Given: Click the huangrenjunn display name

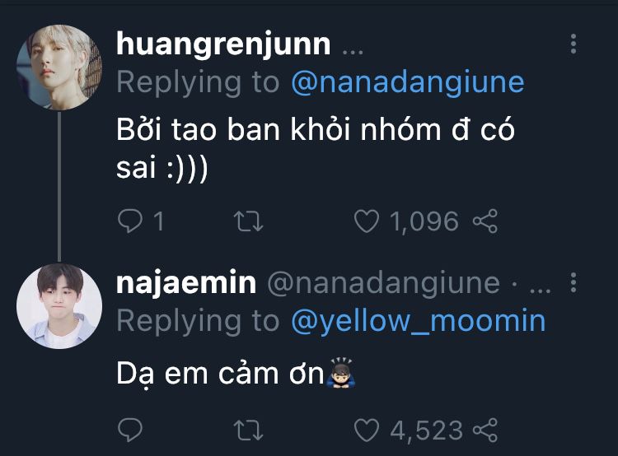Looking at the screenshot, I should pos(223,44).
